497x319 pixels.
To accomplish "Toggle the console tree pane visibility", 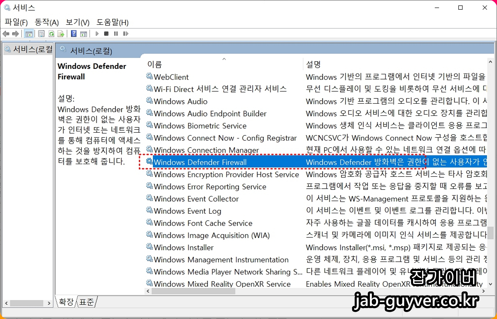I will coord(29,34).
